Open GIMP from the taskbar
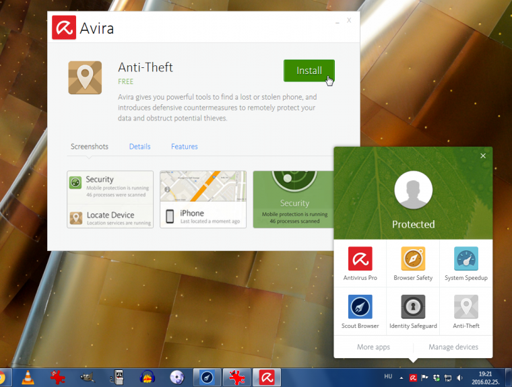512x387 pixels. point(88,378)
